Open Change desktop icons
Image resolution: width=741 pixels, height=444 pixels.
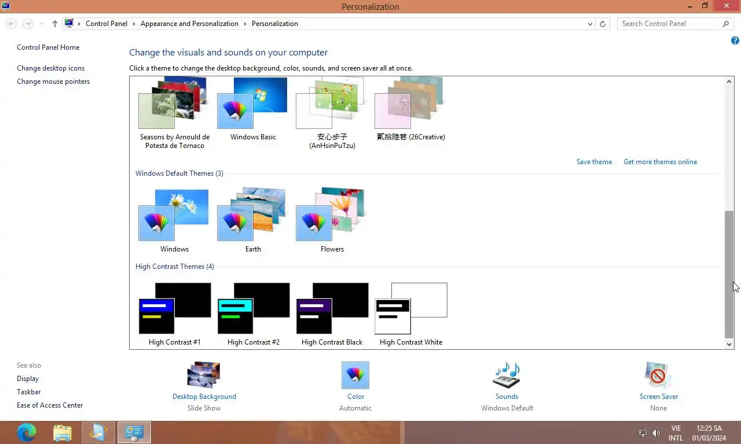click(x=50, y=68)
